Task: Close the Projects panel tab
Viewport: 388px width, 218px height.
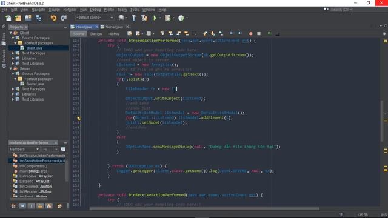Action: pos(26,27)
